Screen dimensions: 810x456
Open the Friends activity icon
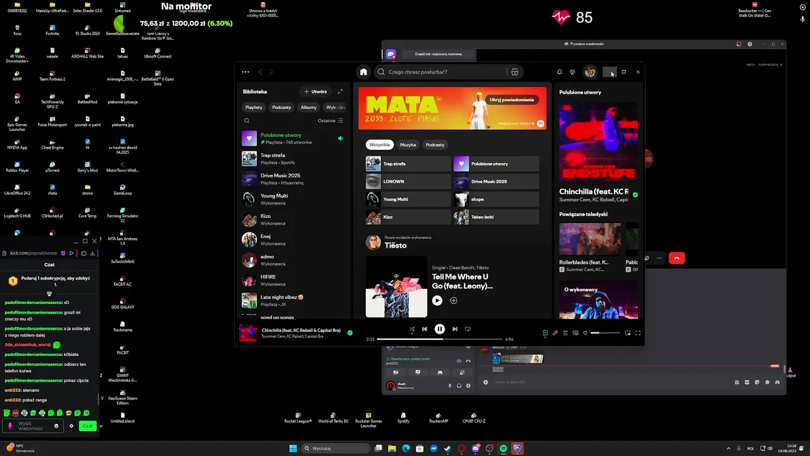[x=573, y=72]
